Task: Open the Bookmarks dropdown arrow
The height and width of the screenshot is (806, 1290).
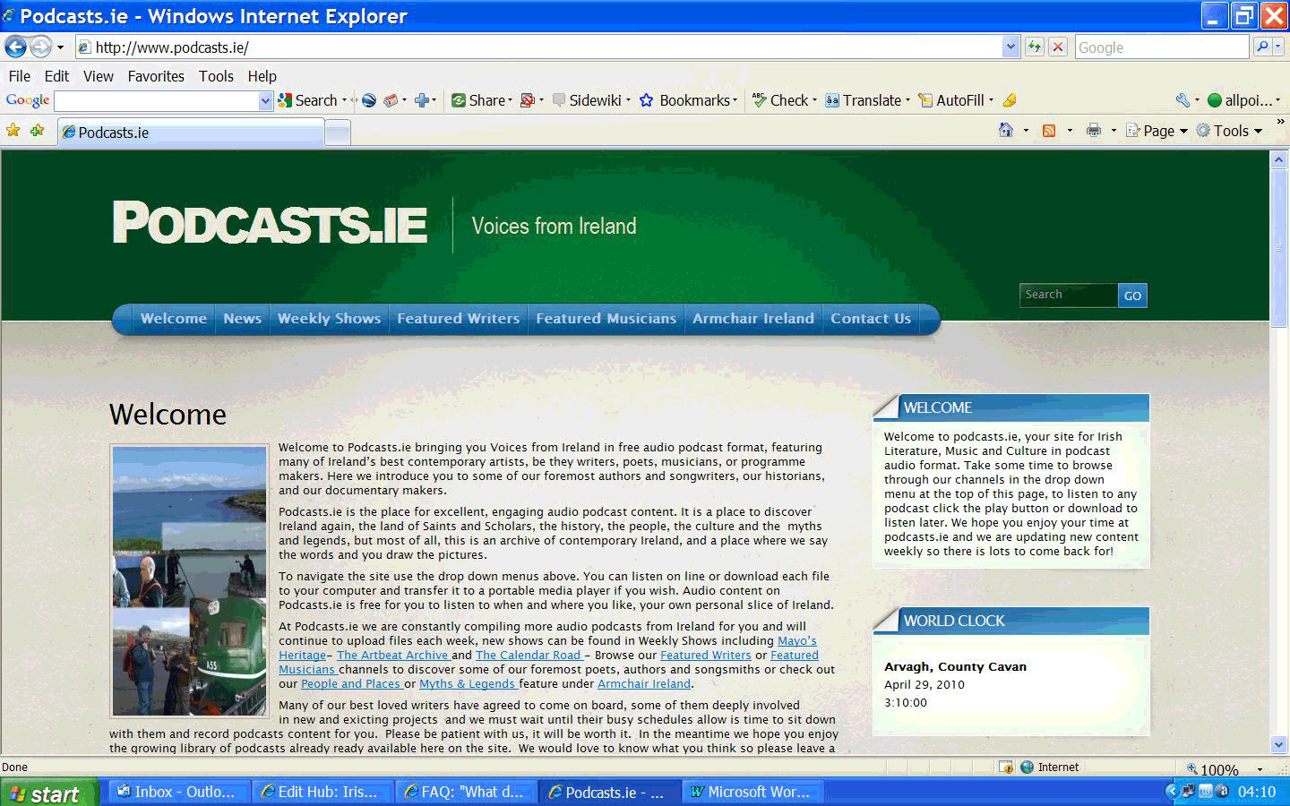Action: point(735,100)
